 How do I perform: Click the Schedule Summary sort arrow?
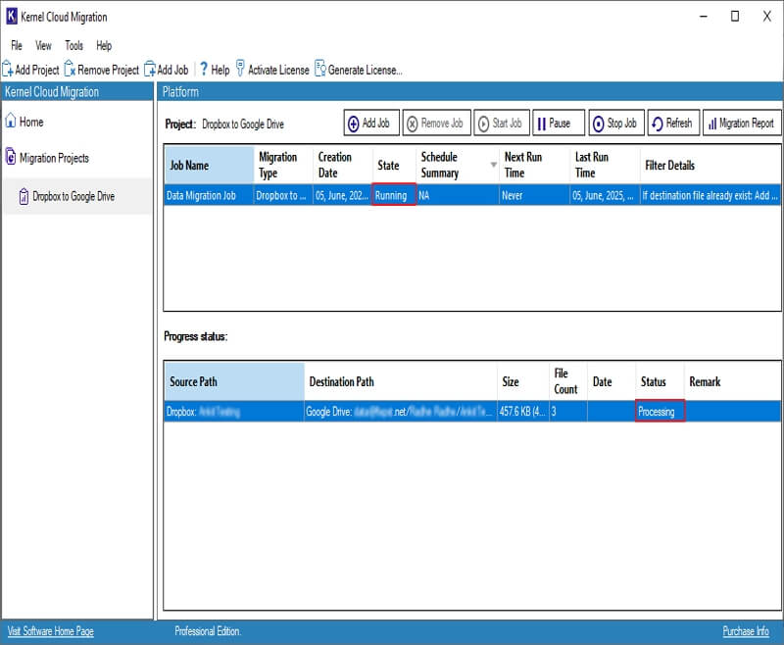[493, 165]
